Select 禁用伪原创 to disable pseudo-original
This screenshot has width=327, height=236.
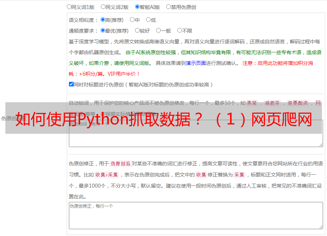click(168, 7)
